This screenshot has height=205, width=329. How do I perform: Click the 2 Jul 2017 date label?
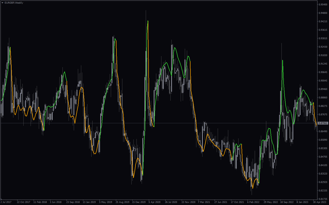[x=6, y=202]
